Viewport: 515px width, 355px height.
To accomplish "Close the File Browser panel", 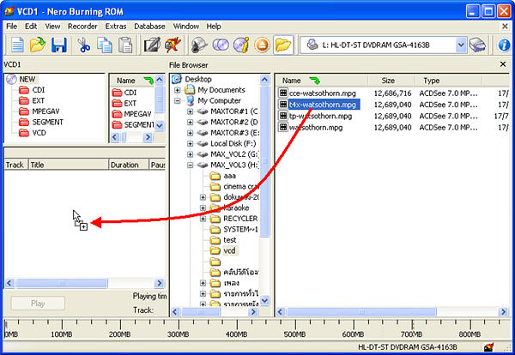I will [x=503, y=64].
